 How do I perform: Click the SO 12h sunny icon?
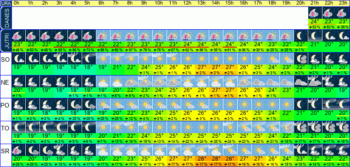point(188,59)
